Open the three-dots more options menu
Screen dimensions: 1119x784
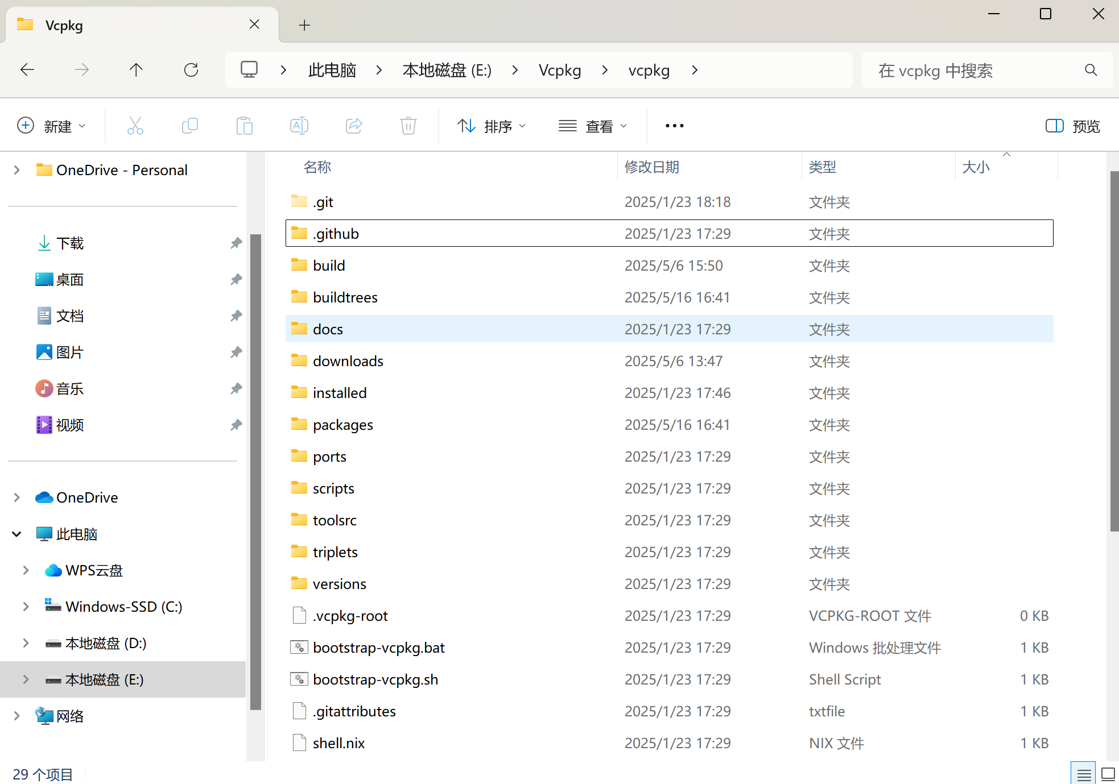pos(674,126)
